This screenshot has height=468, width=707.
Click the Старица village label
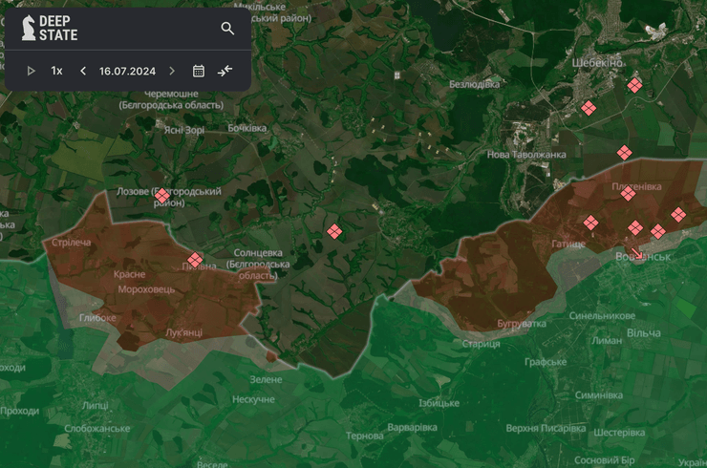click(482, 344)
